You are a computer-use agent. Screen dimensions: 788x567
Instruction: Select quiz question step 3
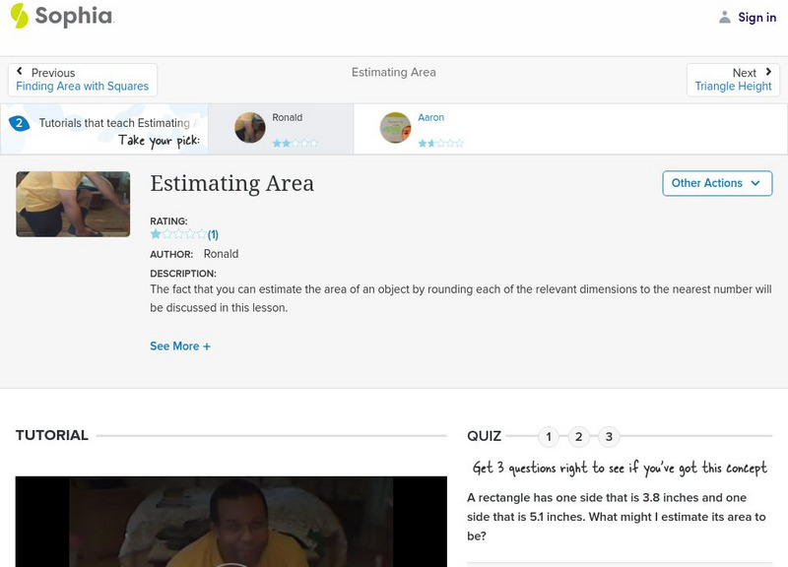tap(610, 433)
